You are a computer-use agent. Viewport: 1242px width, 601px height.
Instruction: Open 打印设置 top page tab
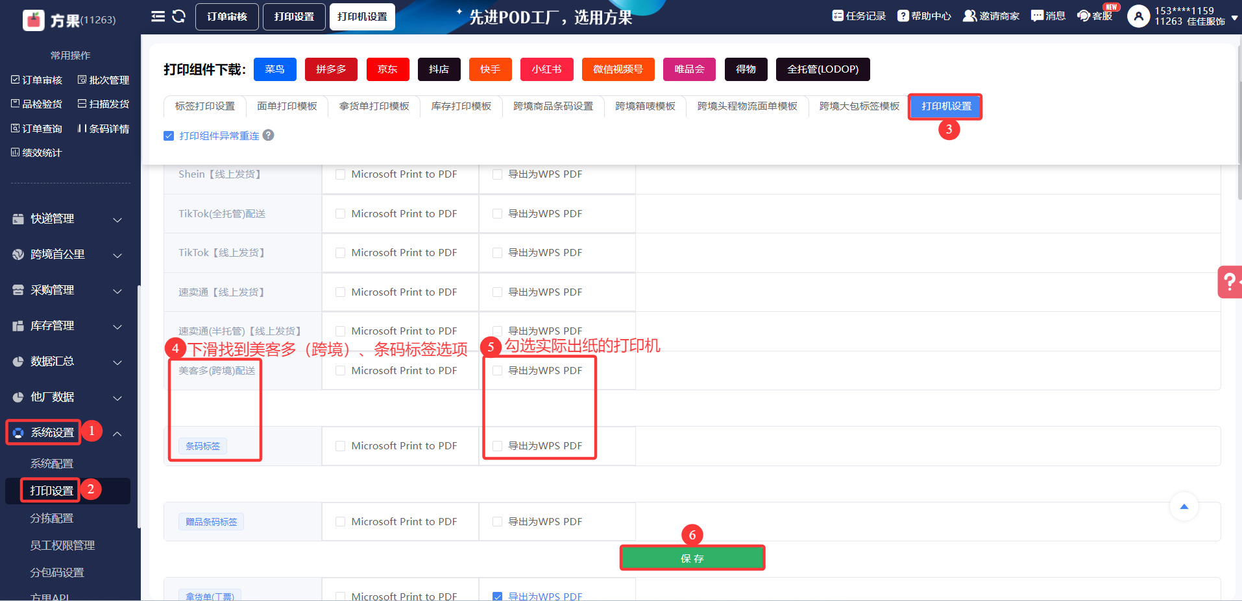click(294, 17)
